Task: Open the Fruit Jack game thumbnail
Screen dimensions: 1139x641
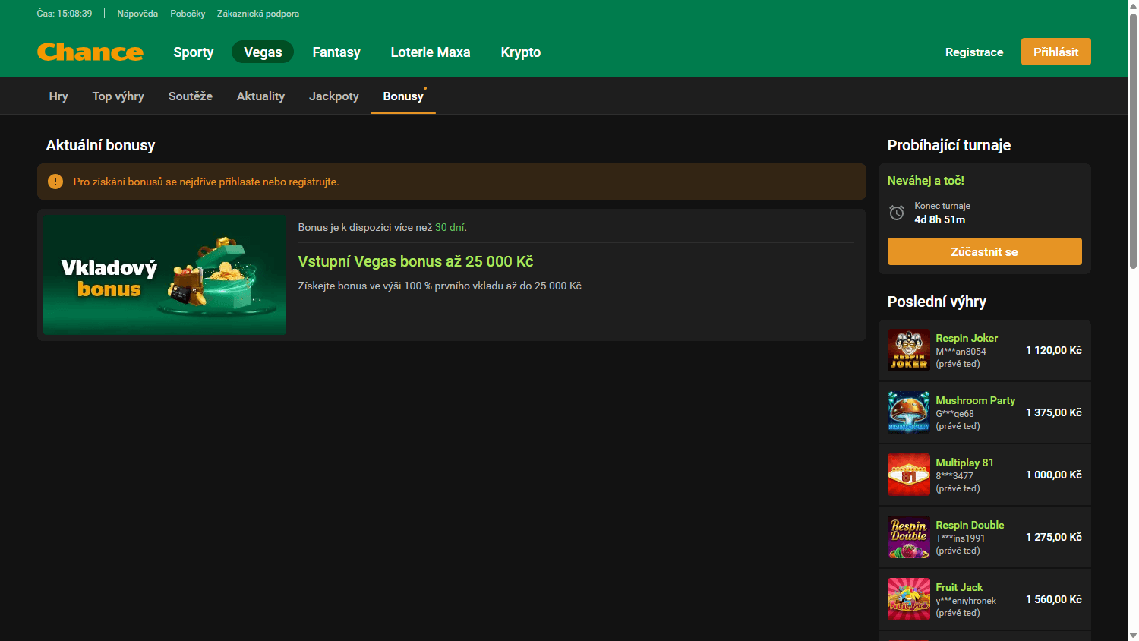Action: tap(908, 599)
